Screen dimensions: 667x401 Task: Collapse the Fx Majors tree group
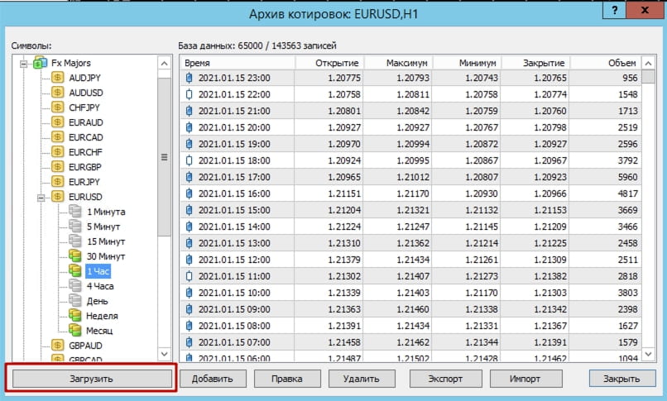[x=24, y=64]
